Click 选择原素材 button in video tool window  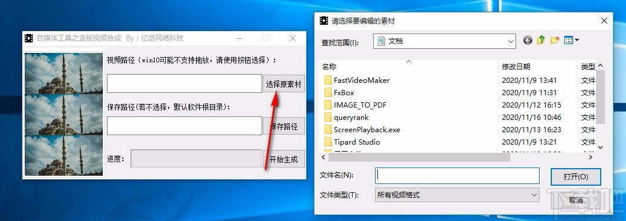pos(283,84)
